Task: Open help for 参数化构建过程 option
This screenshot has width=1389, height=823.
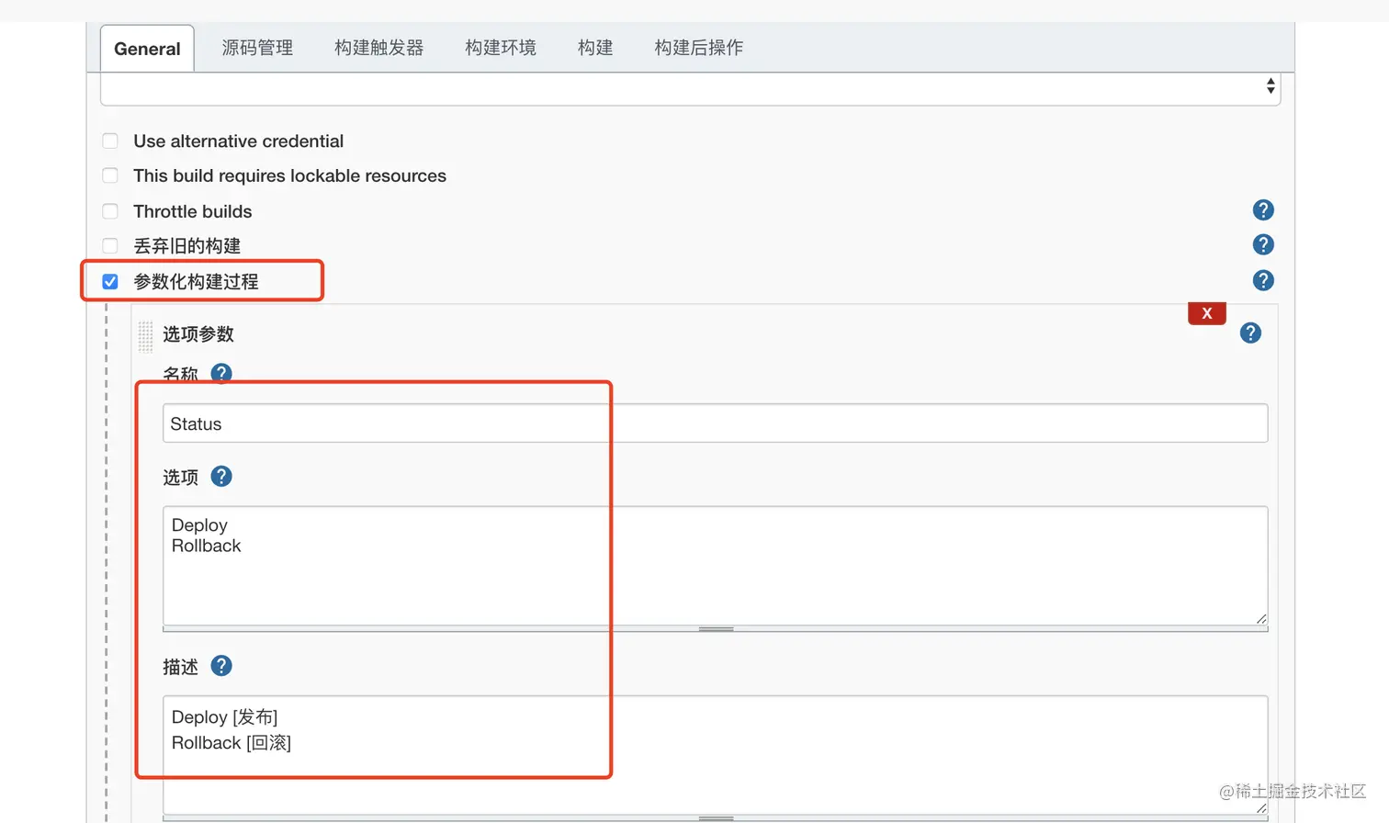Action: point(1263,280)
